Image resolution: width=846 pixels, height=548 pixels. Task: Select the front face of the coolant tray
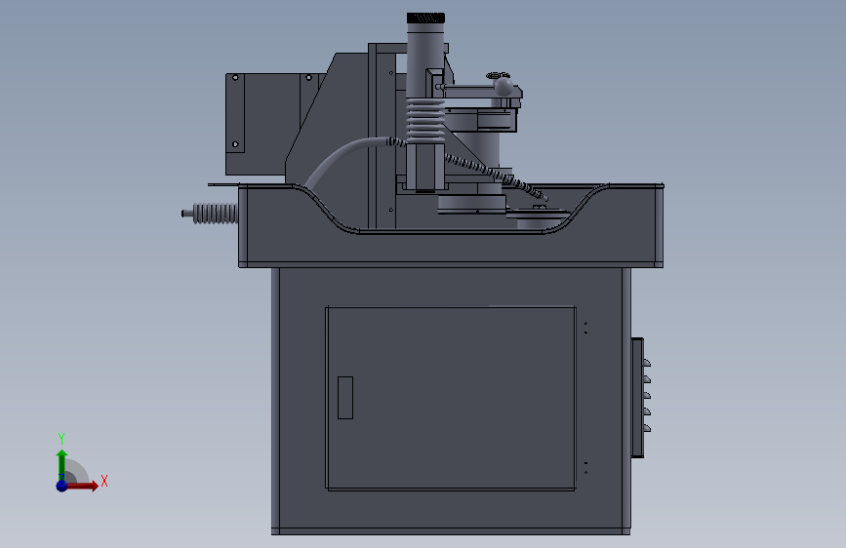coord(451,250)
